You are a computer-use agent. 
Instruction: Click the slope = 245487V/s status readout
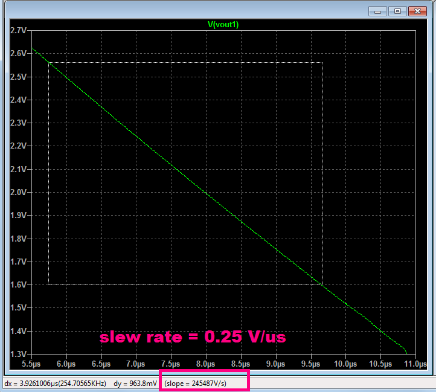tap(195, 384)
